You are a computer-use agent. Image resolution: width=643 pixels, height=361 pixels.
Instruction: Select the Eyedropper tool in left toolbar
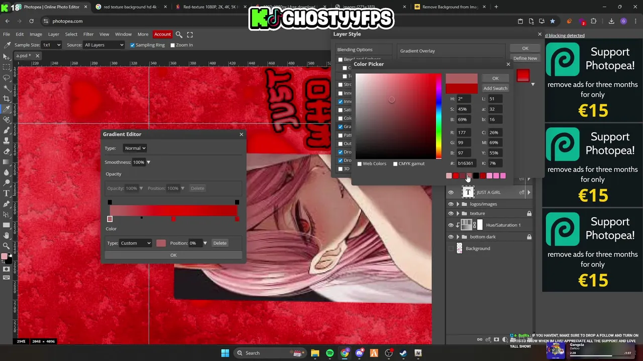(7, 109)
